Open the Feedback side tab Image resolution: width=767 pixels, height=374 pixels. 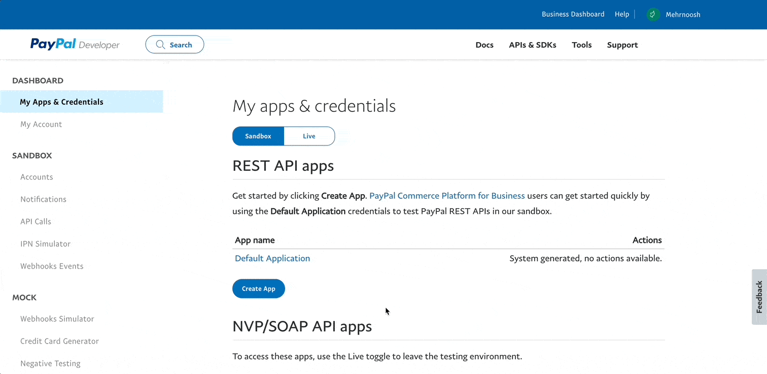(x=759, y=296)
